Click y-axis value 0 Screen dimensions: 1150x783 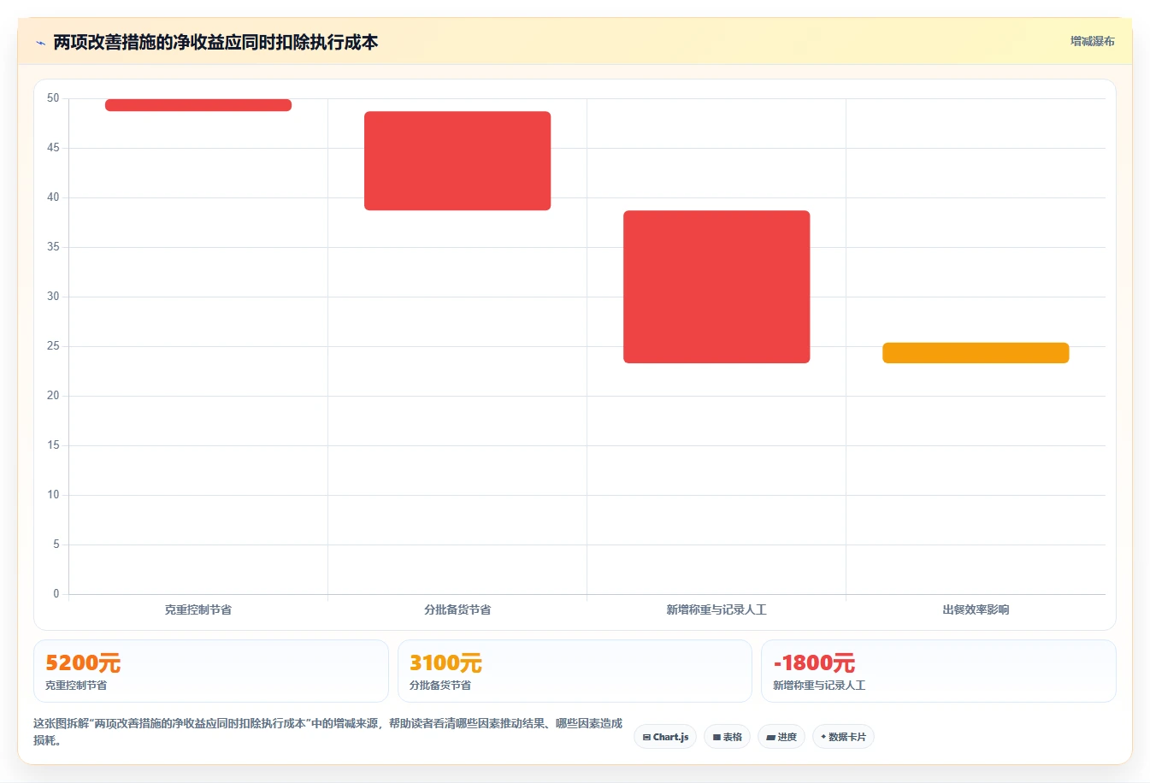coord(56,593)
